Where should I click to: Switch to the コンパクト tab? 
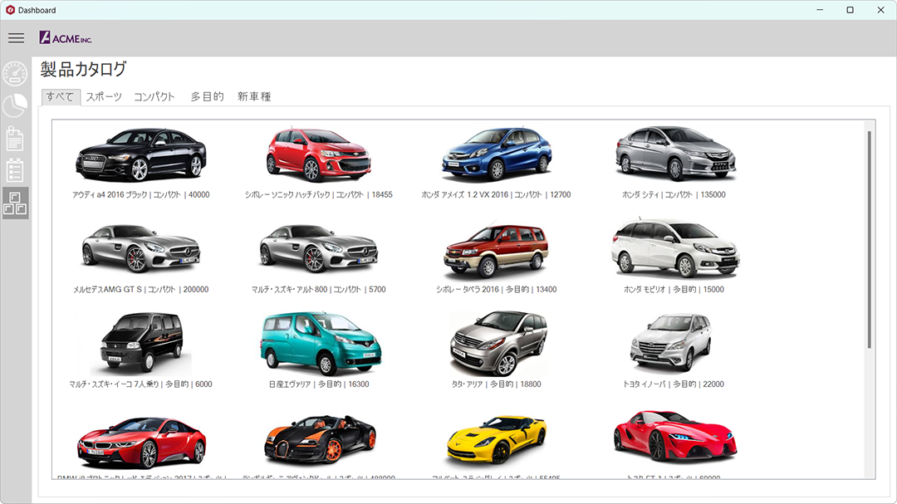coord(154,96)
